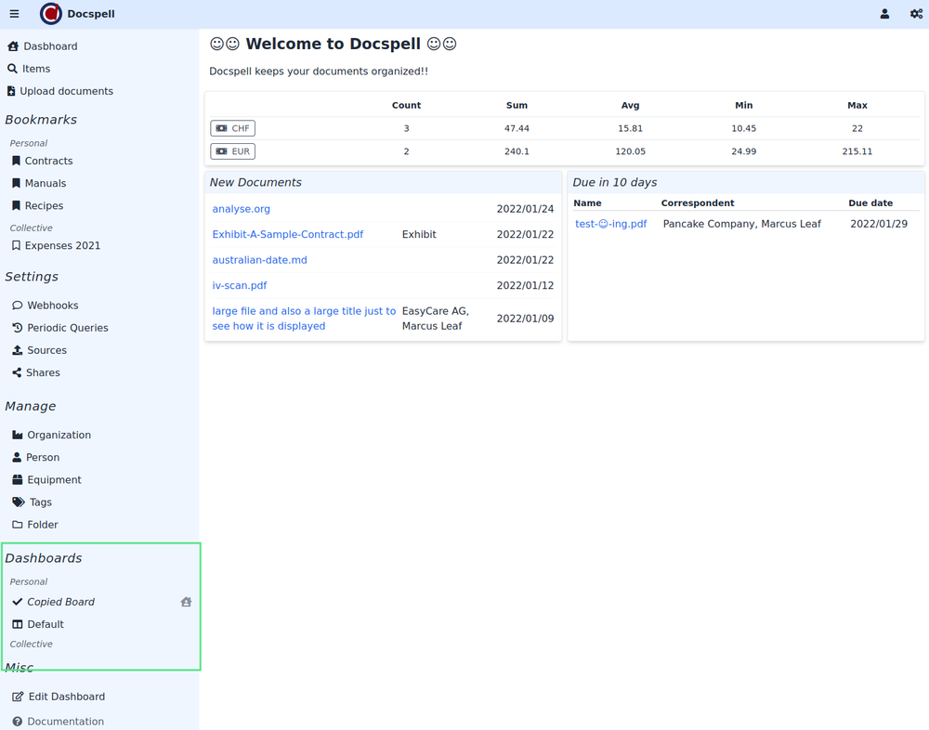Open Exhibit-A-Sample-Contract.pdf document
Screen dimensions: 929x730
click(287, 235)
